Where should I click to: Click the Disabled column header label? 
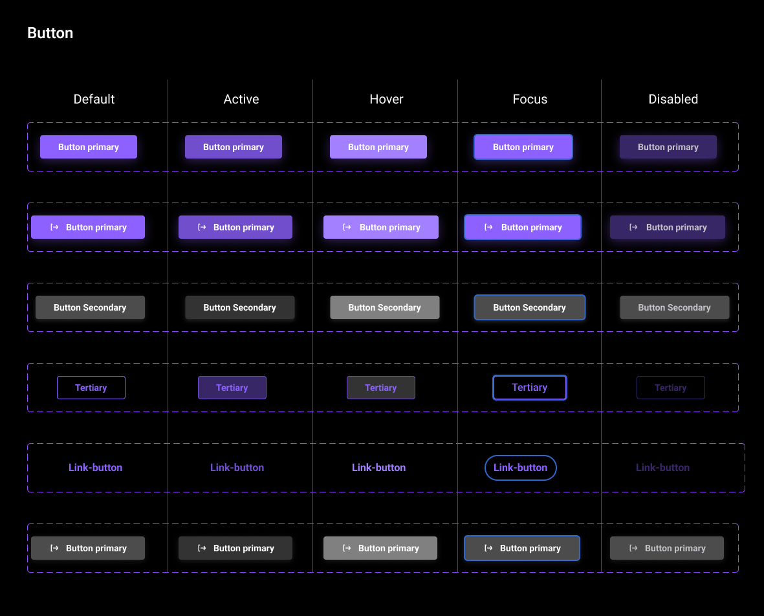(x=673, y=99)
